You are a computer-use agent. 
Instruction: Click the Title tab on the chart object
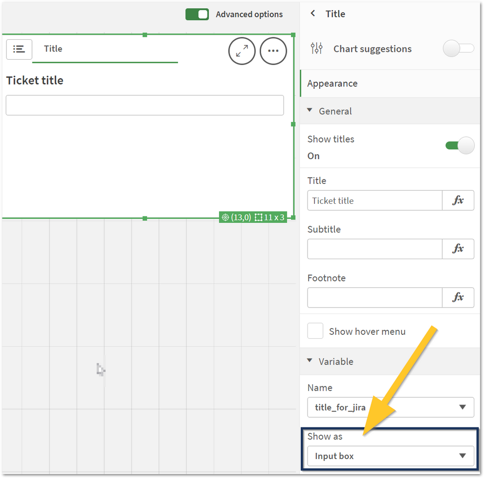point(53,49)
